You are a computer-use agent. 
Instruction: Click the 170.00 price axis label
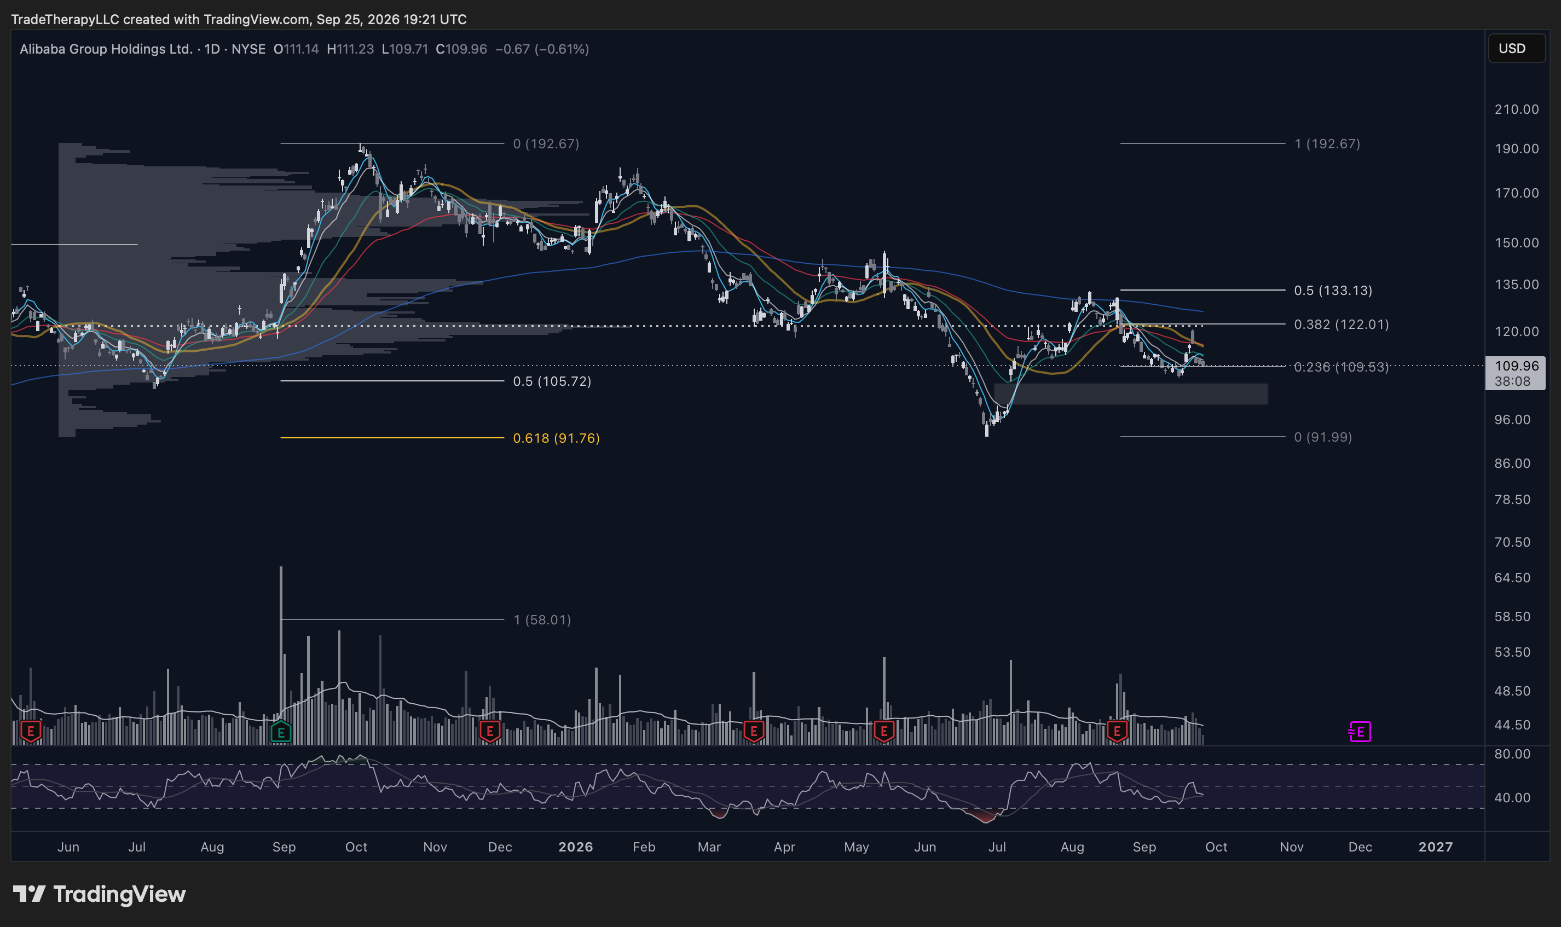click(x=1517, y=193)
